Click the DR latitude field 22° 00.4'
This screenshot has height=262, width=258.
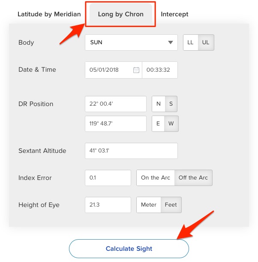pos(116,104)
